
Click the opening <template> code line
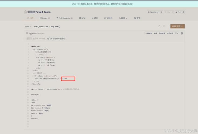pyautogui.click(x=36, y=47)
